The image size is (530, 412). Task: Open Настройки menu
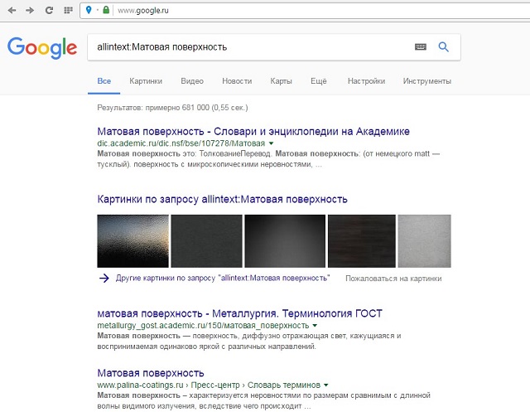click(x=366, y=81)
